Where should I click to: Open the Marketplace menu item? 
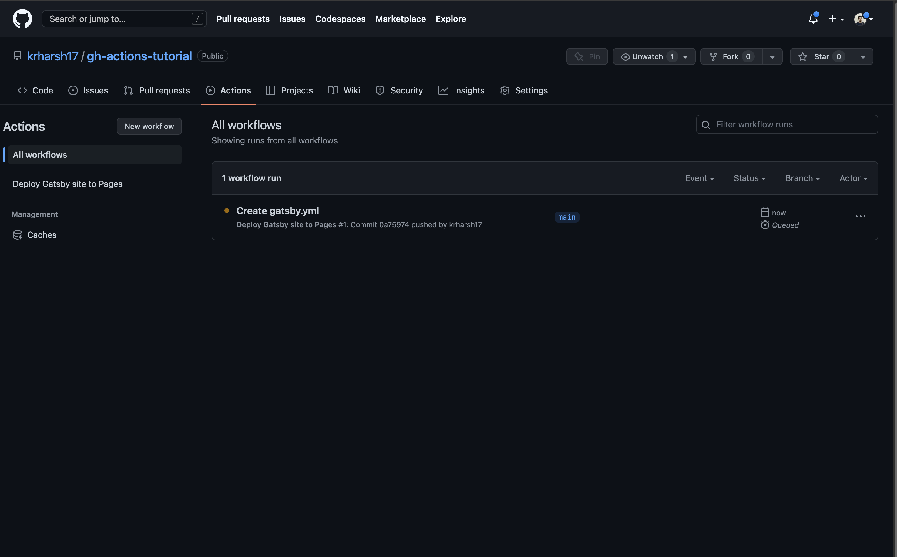click(x=400, y=19)
